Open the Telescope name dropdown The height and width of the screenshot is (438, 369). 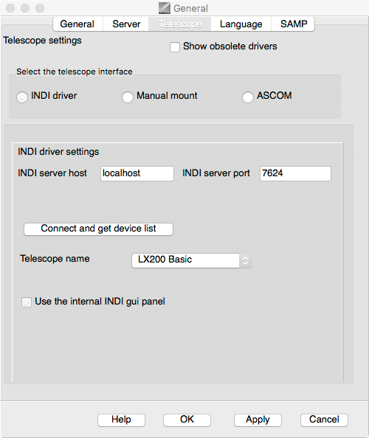(x=191, y=260)
